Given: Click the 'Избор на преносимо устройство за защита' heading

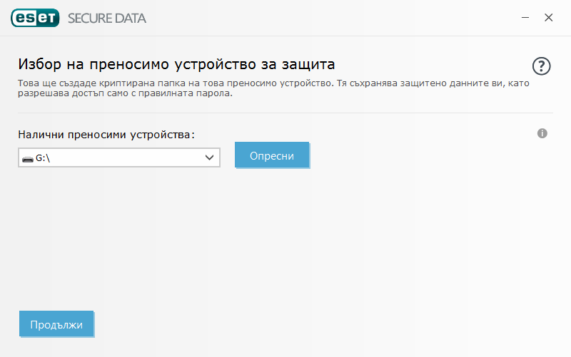Looking at the screenshot, I should point(176,64).
